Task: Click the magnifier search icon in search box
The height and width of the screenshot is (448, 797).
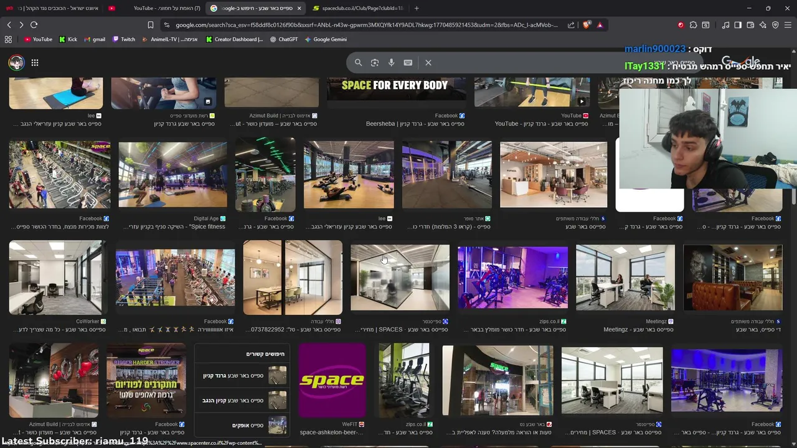Action: click(358, 62)
